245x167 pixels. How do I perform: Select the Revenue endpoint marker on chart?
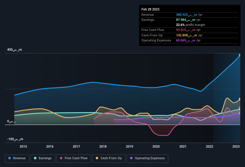tap(240, 55)
